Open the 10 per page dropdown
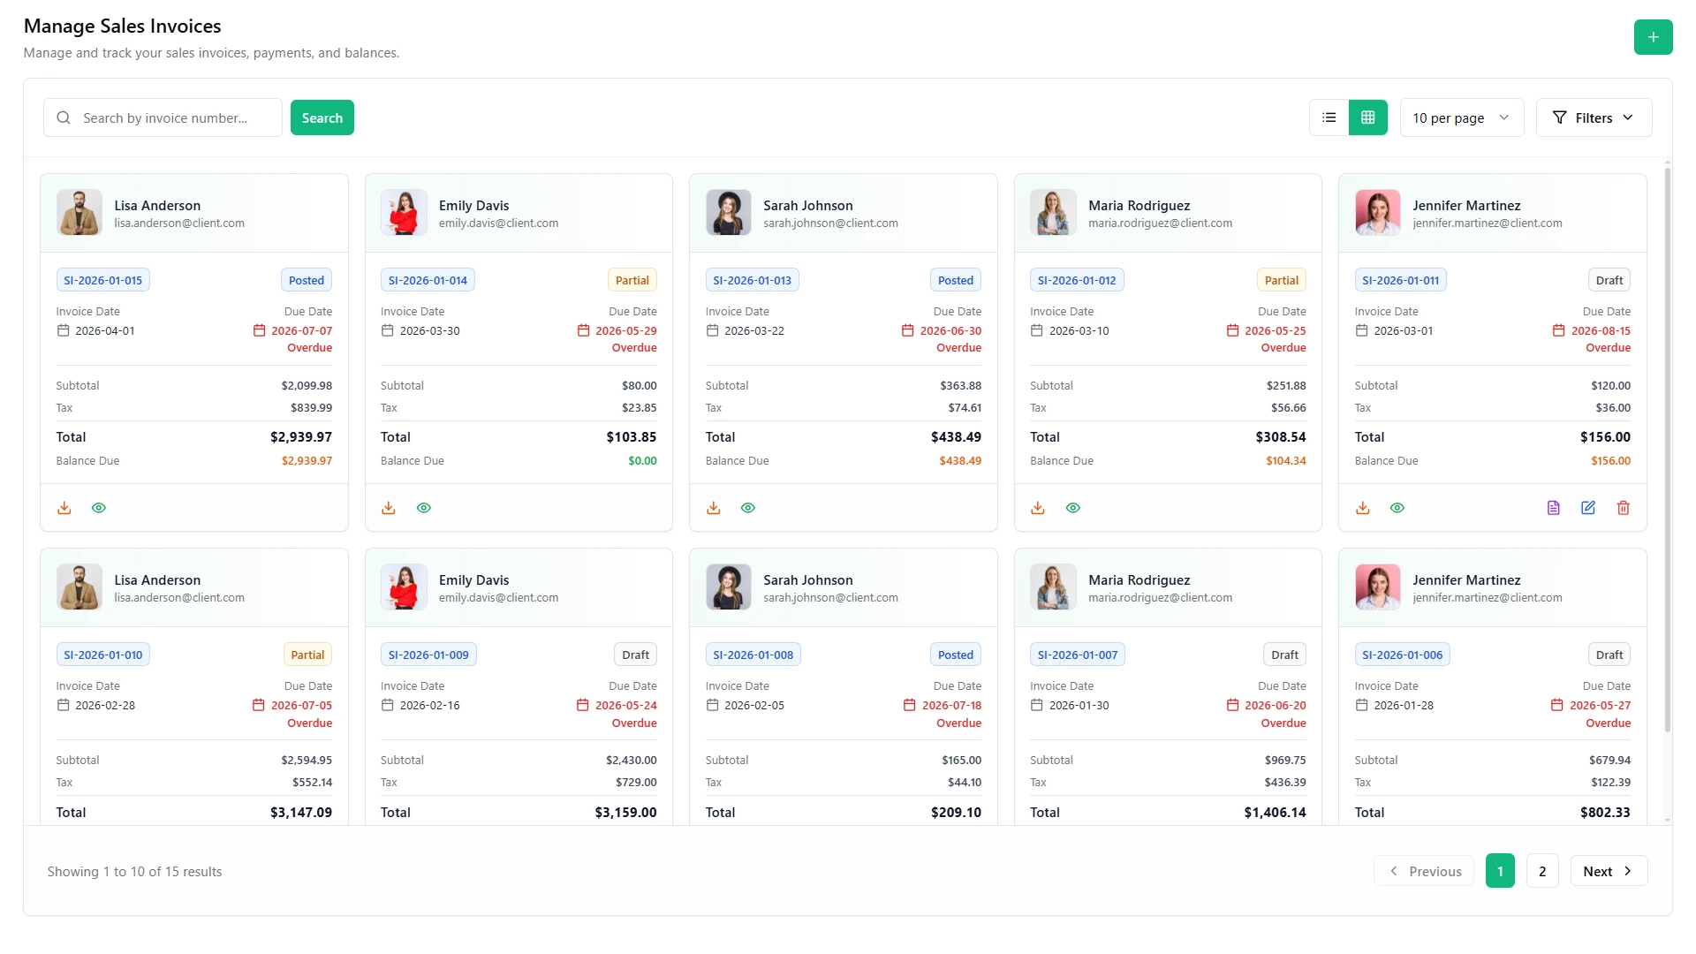Viewport: 1696px width, 954px height. point(1461,117)
